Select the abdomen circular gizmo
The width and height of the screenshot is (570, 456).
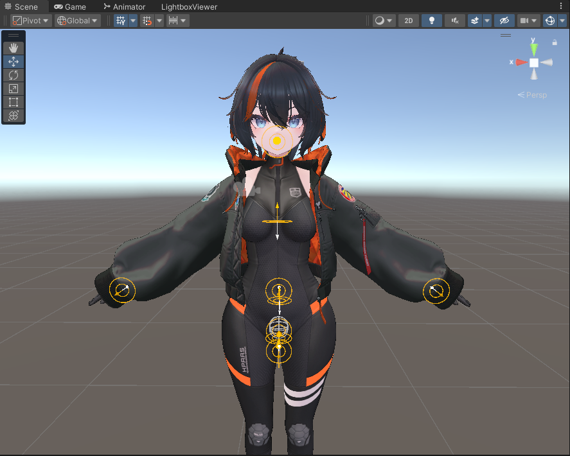(x=279, y=292)
